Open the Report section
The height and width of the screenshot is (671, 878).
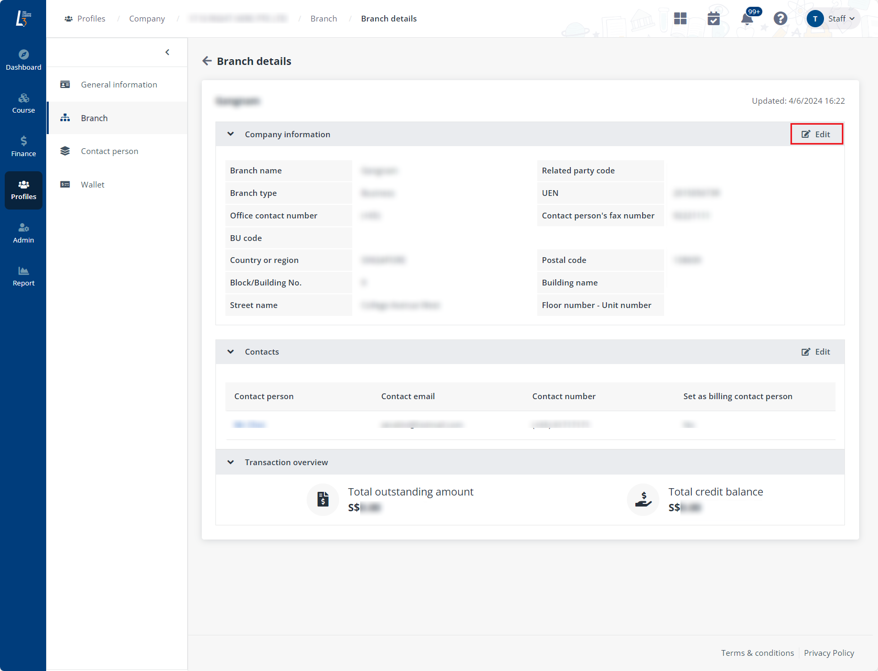tap(24, 276)
